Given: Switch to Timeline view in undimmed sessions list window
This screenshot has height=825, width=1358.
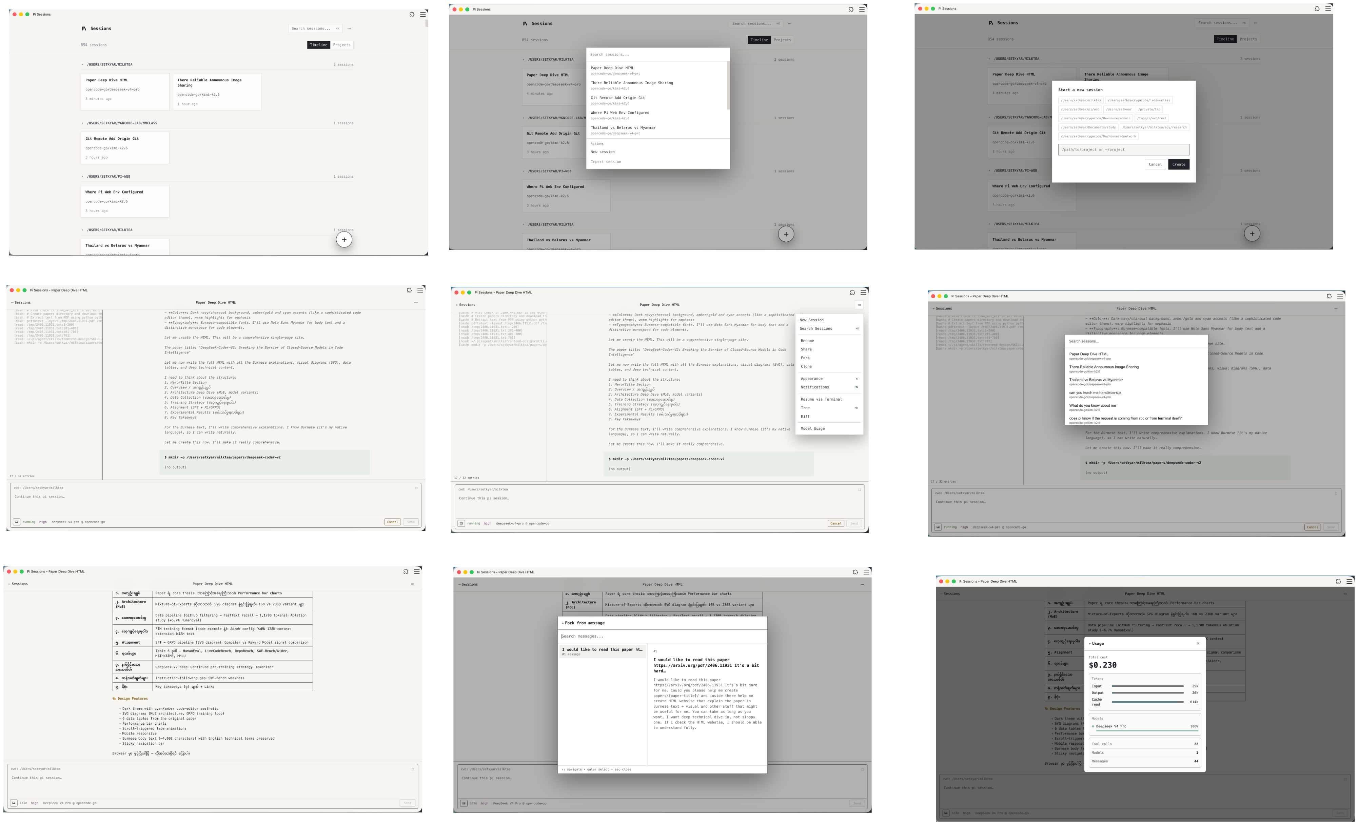Looking at the screenshot, I should click(318, 45).
